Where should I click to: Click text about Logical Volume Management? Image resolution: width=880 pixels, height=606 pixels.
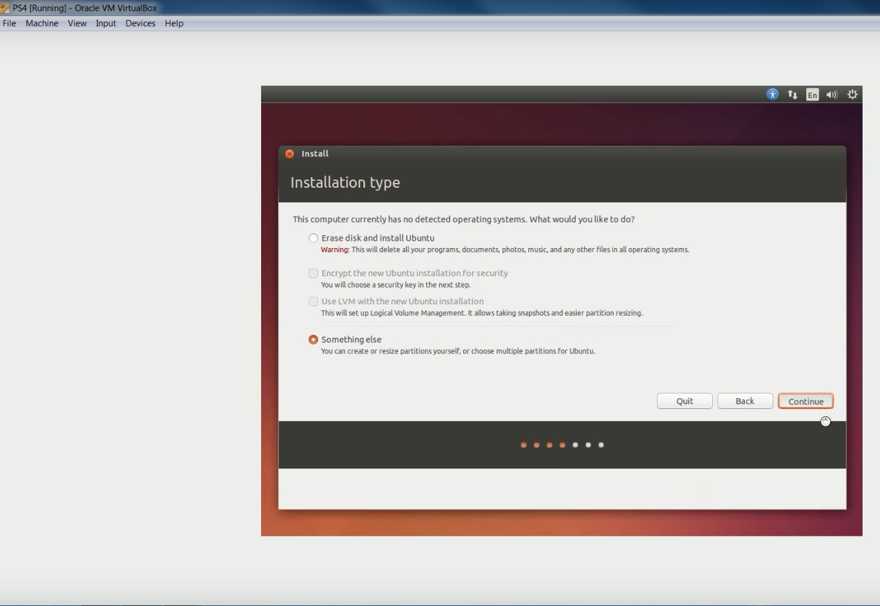point(481,313)
